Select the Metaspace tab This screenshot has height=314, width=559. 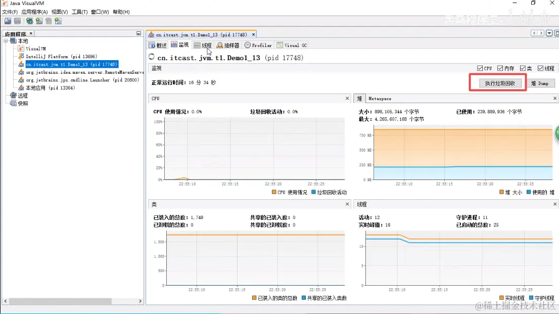pyautogui.click(x=380, y=99)
